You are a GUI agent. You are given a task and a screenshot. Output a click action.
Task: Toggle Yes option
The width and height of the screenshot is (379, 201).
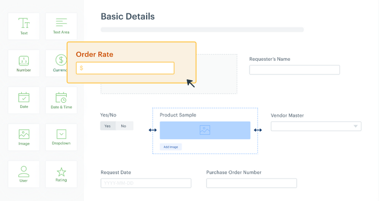click(x=108, y=126)
